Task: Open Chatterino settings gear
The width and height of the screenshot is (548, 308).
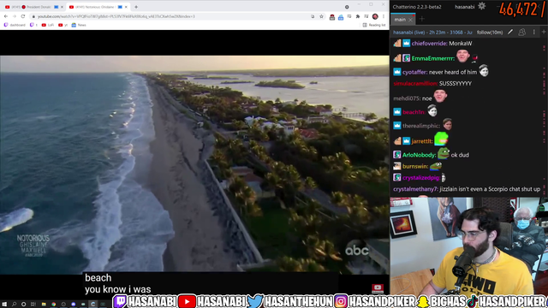Action: coord(481,6)
